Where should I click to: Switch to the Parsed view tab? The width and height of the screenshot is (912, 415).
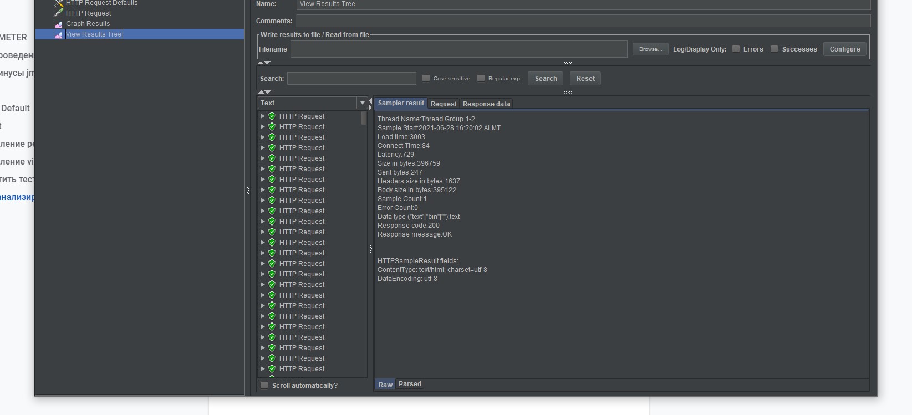[x=410, y=384]
